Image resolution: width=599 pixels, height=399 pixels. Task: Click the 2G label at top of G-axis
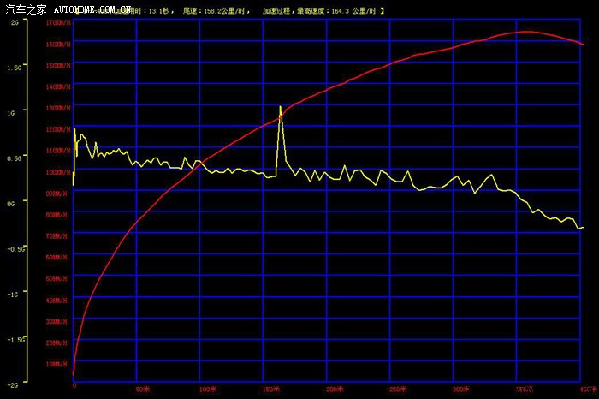point(15,23)
